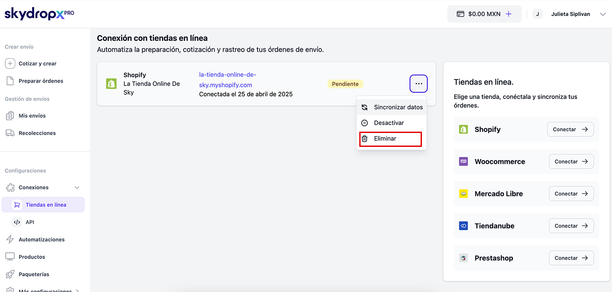Click the 'La Tienda Online De Sky' store name
This screenshot has width=612, height=292.
coord(151,88)
